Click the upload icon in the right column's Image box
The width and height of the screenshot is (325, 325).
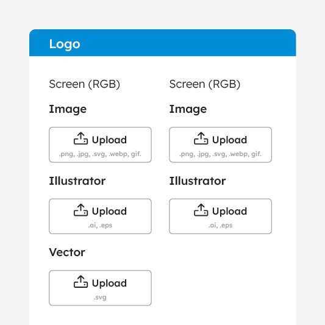pos(201,138)
